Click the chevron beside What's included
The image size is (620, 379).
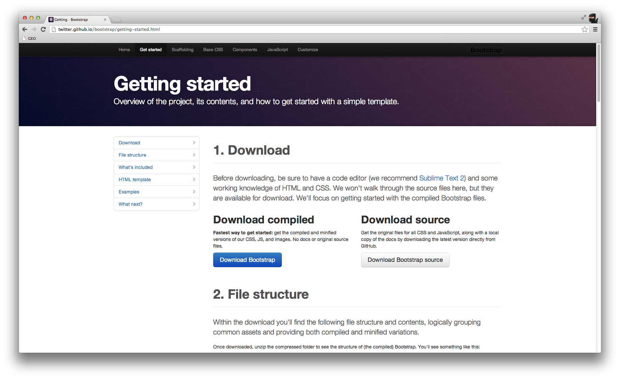pyautogui.click(x=194, y=167)
